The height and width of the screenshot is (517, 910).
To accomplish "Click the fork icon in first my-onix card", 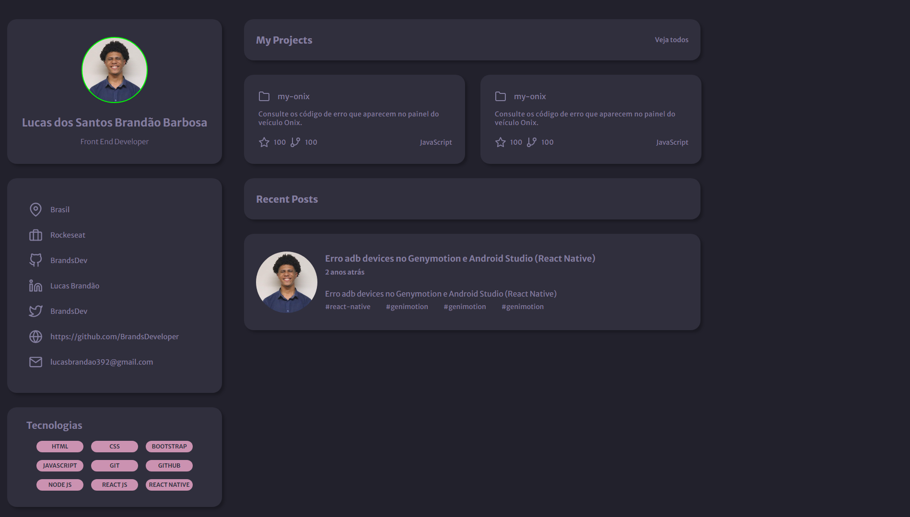I will point(295,142).
